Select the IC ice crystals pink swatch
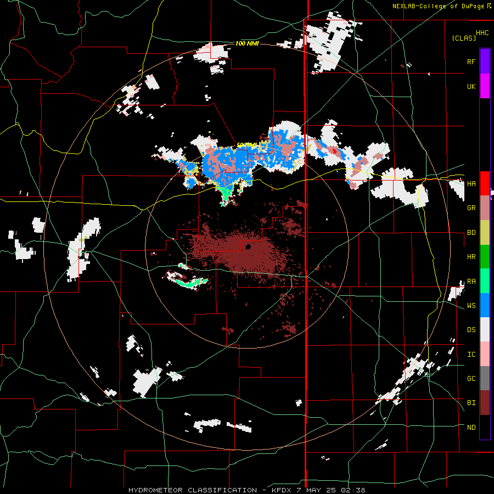This screenshot has height=494, width=494. [x=485, y=354]
